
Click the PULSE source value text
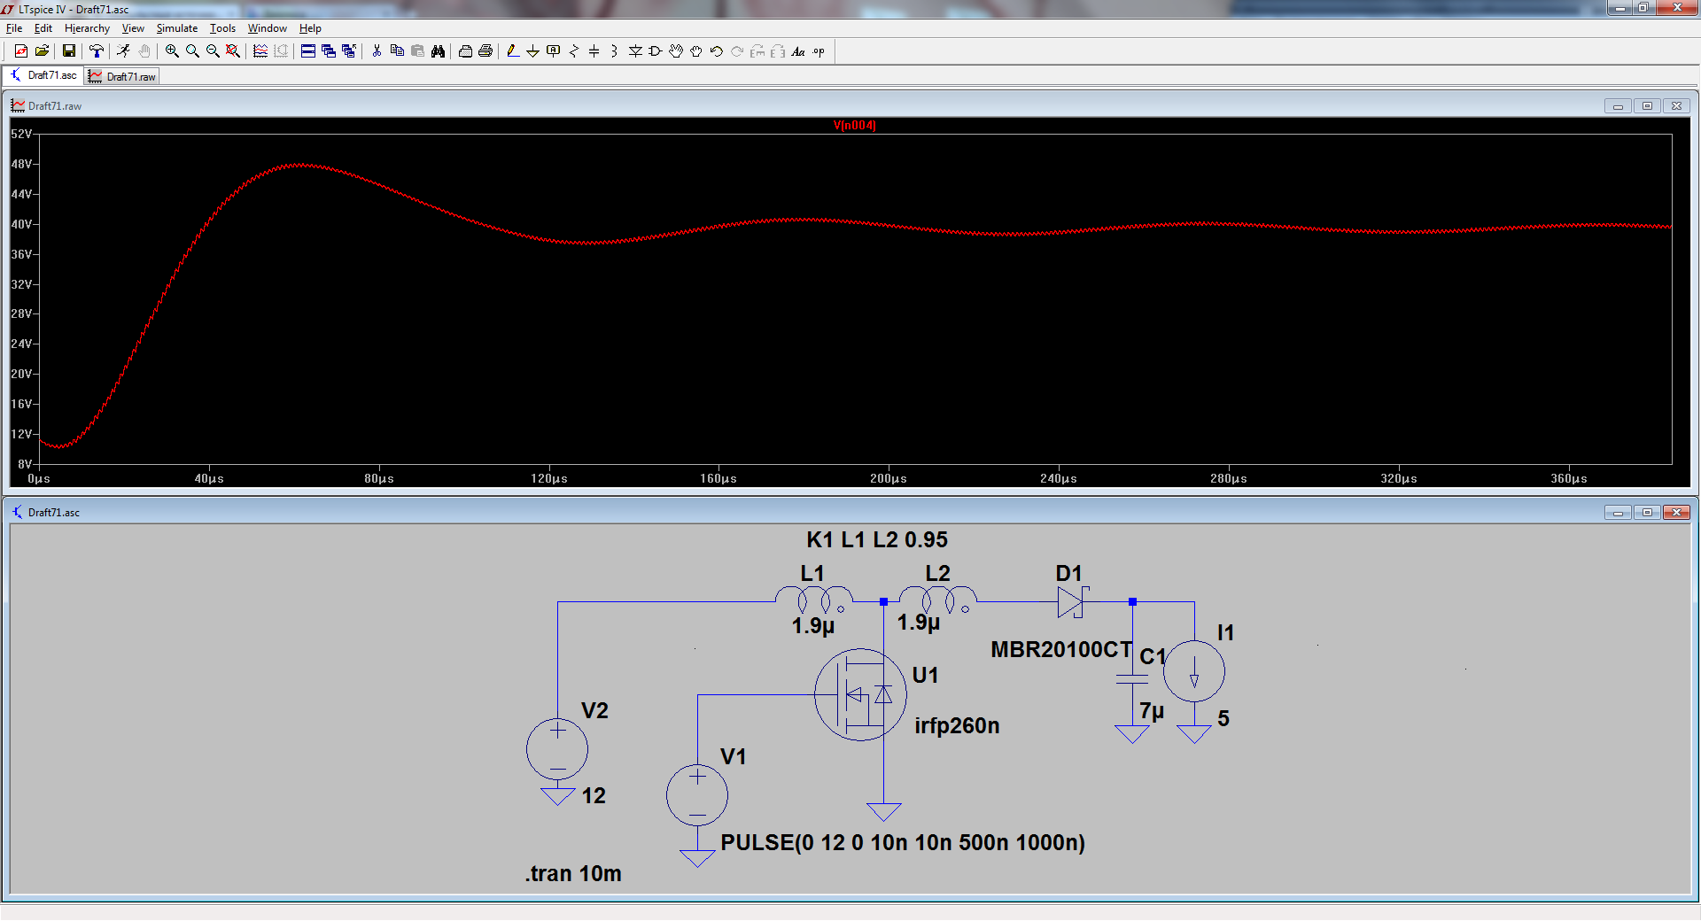pyautogui.click(x=902, y=842)
